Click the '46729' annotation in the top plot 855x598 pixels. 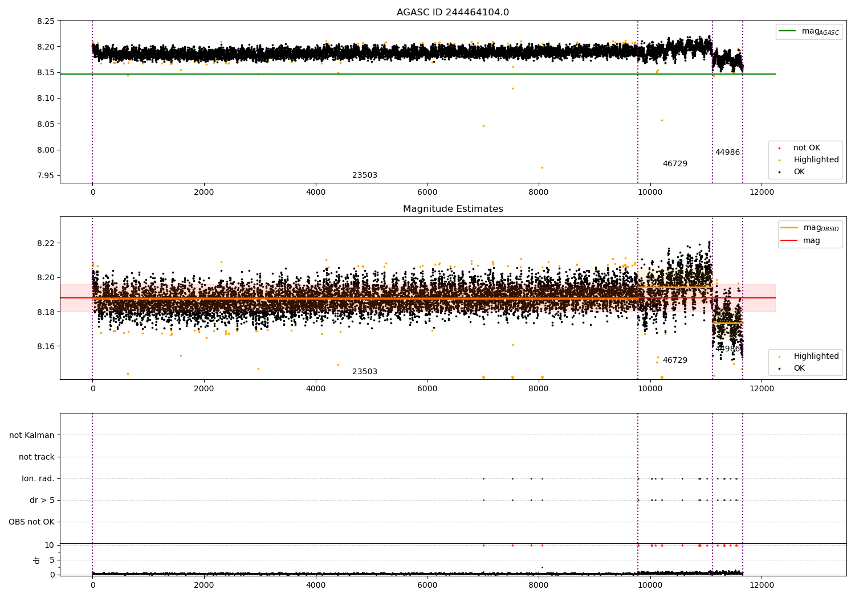click(x=675, y=164)
